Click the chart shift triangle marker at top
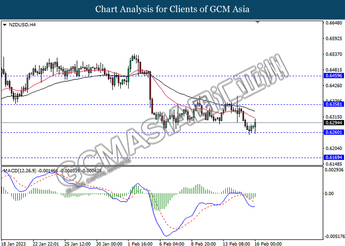This screenshot has height=246, width=345. tap(258, 22)
